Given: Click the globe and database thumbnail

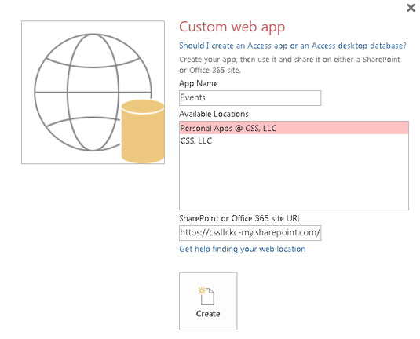Looking at the screenshot, I should pos(93,92).
